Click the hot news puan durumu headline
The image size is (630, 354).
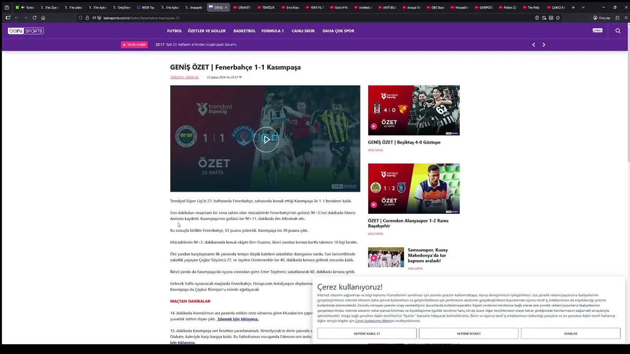201,45
